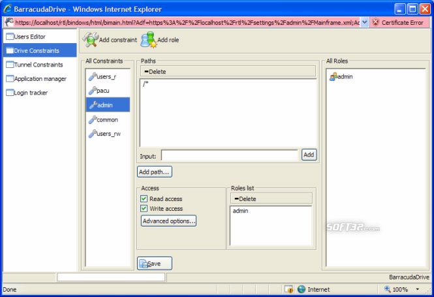
Task: Click the Add button next to Input
Action: pyautogui.click(x=309, y=155)
